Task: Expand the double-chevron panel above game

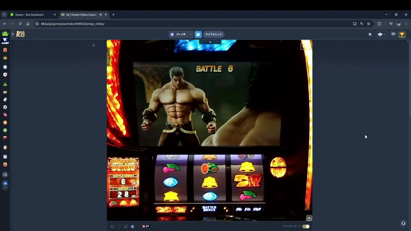Action: (210, 42)
